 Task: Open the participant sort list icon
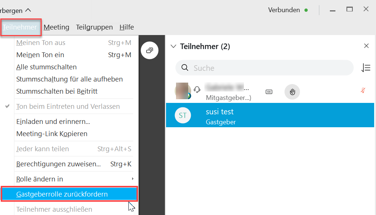pos(366,68)
